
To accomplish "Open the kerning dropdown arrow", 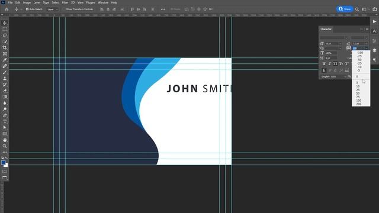I will coord(340,49).
